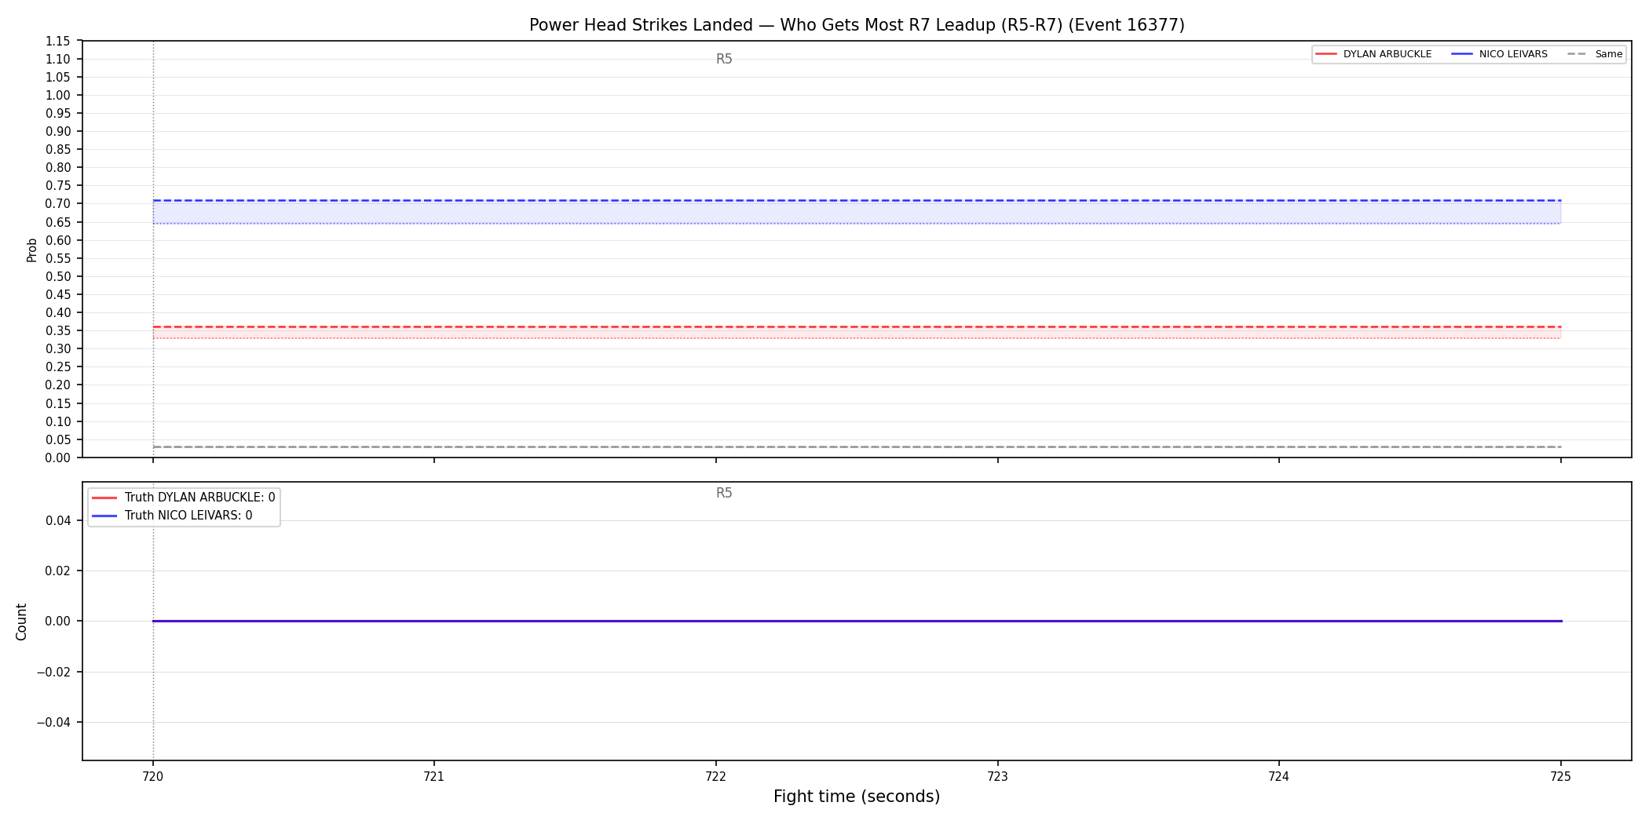Click the gray dashed Same line near 0.03

pyautogui.click(x=857, y=447)
